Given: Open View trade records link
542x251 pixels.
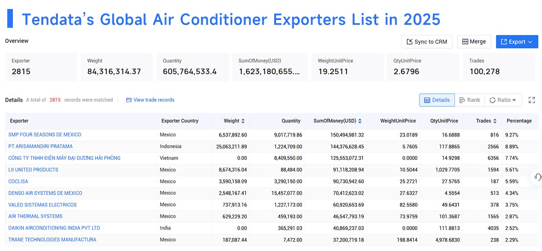Looking at the screenshot, I should point(154,100).
